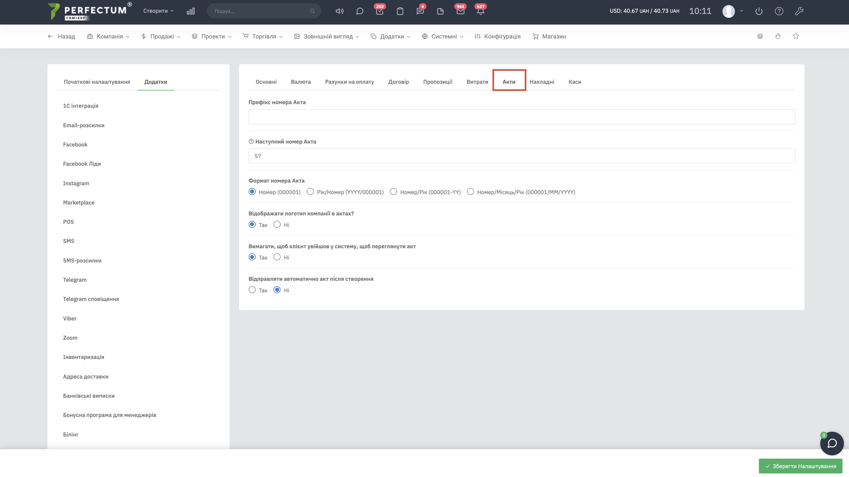Choose Ні for displaying company logo
The height and width of the screenshot is (477, 849).
coord(277,225)
